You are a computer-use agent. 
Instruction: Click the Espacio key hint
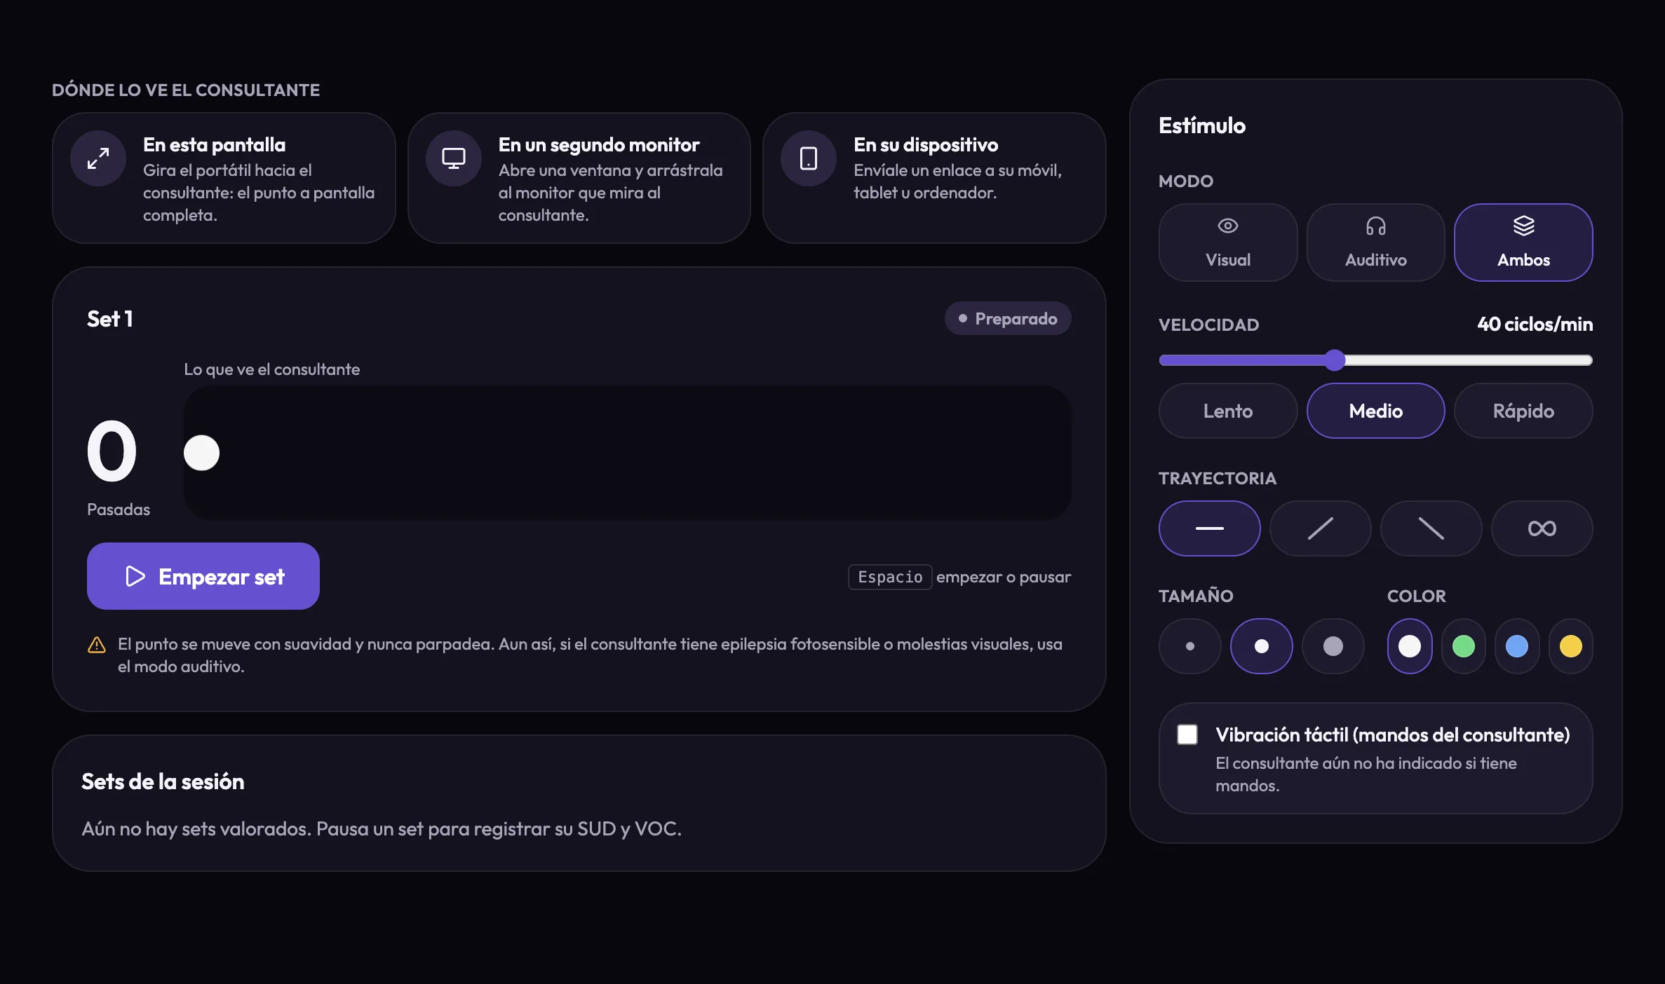[890, 577]
